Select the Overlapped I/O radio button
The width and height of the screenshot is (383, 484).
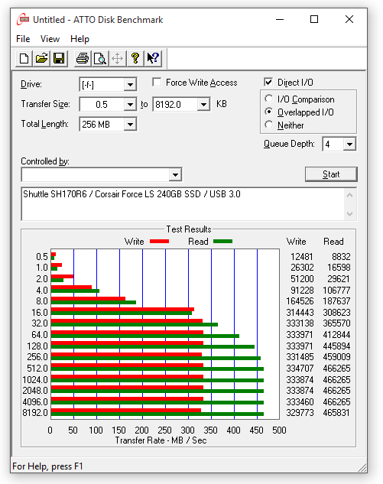(269, 112)
